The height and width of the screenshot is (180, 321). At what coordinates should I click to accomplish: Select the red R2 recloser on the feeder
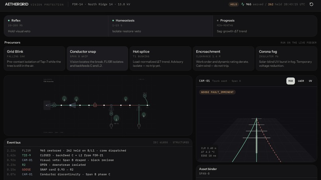[x=95, y=105]
